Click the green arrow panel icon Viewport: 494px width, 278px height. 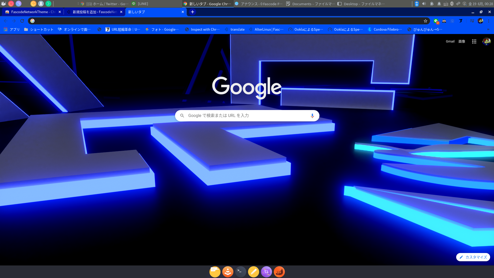coord(48,4)
